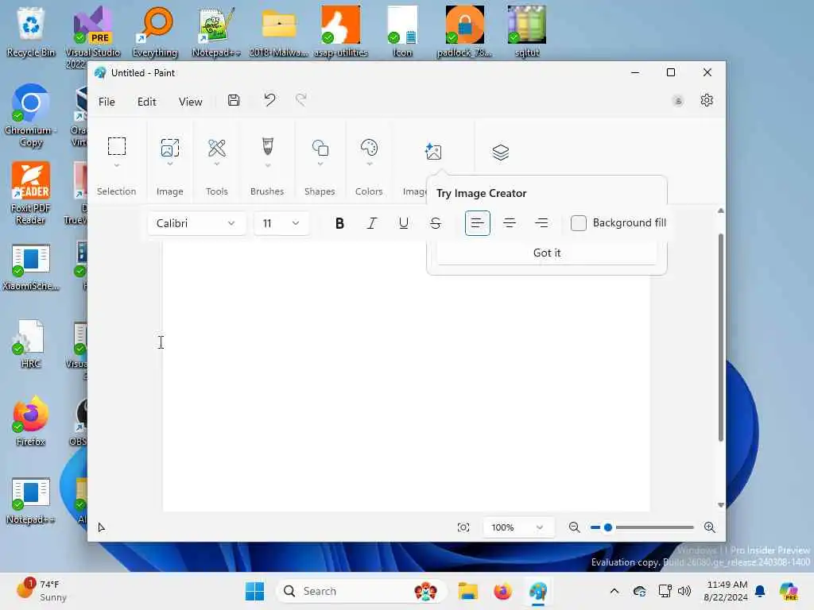Click the Try Image Creator heading
Image resolution: width=814 pixels, height=610 pixels.
(481, 194)
